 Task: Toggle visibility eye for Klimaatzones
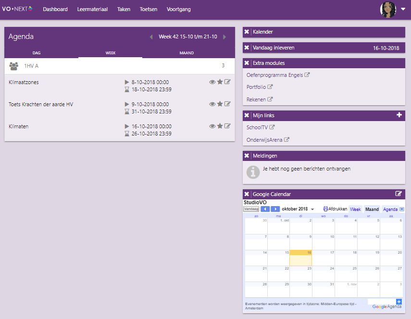coord(212,82)
